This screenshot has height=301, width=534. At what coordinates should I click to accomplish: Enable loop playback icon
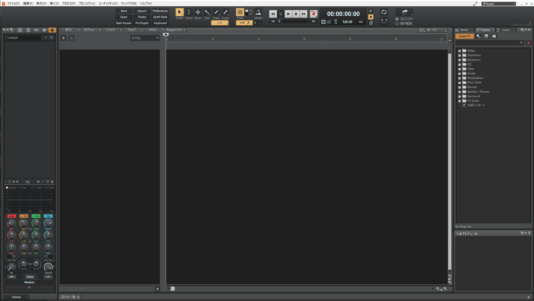coord(384,12)
